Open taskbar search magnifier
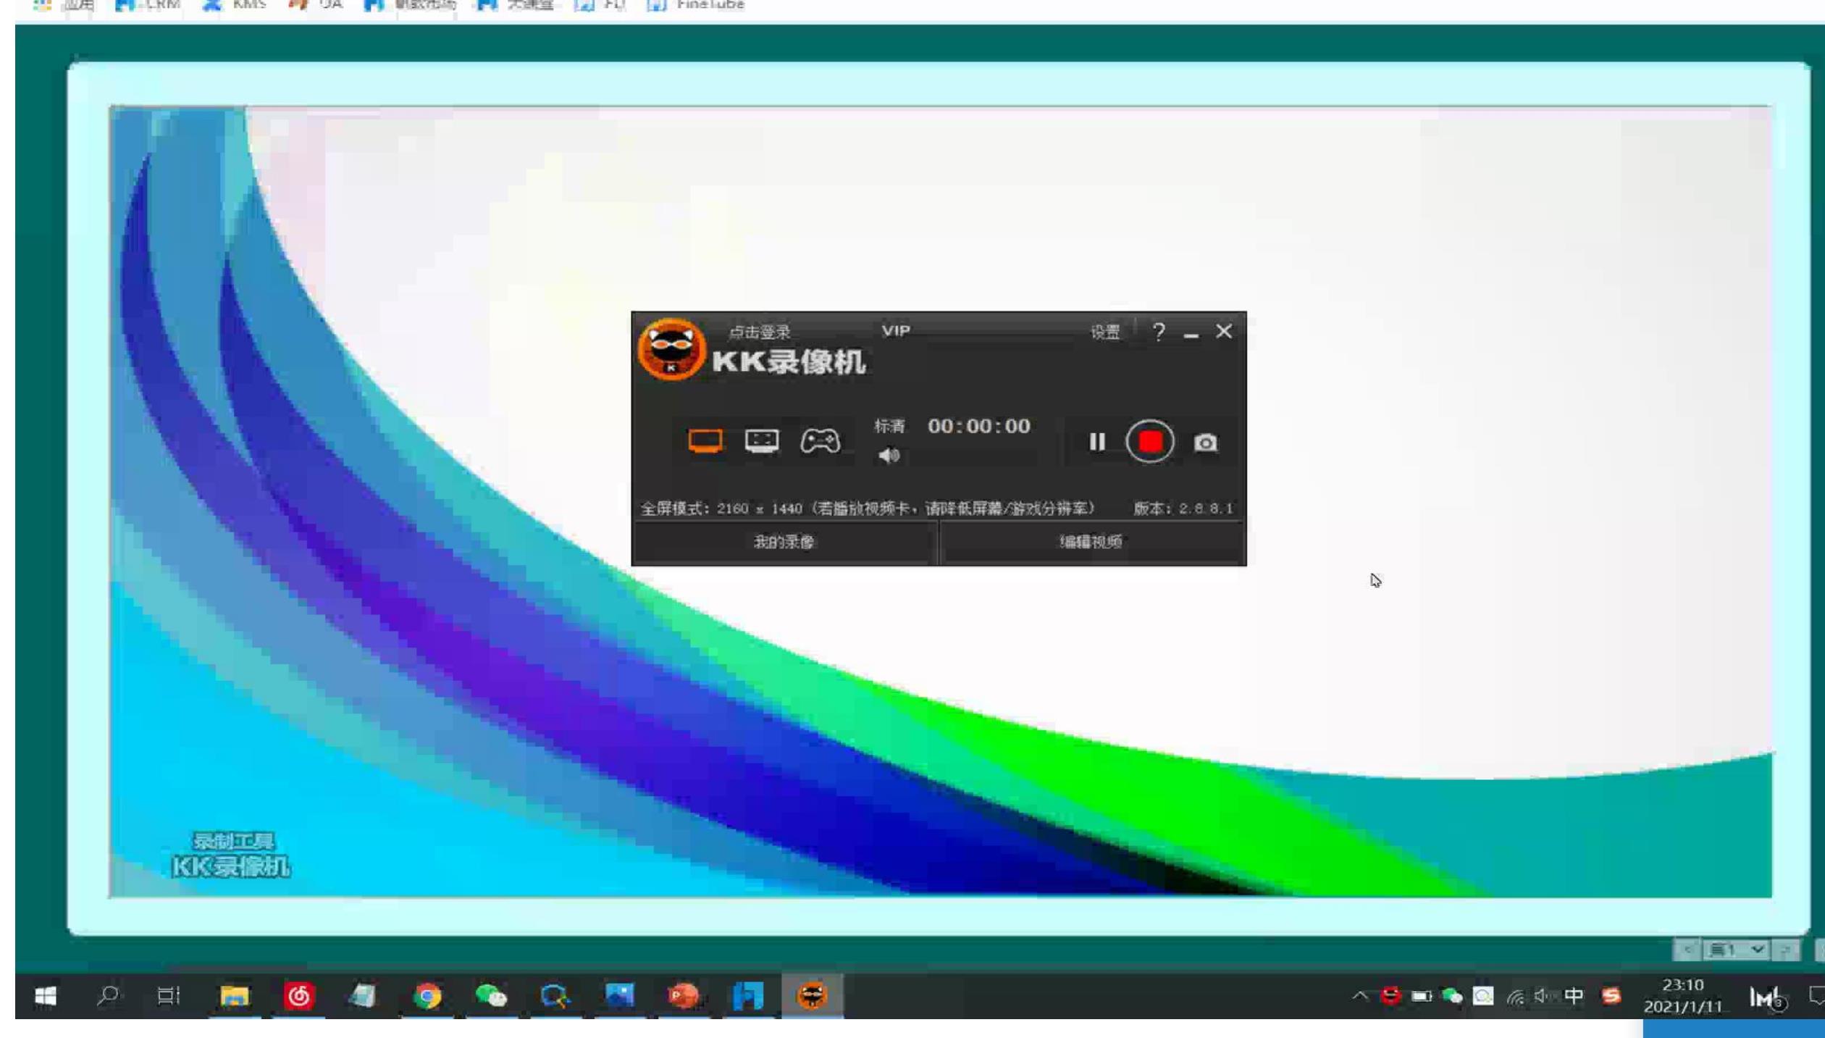The width and height of the screenshot is (1825, 1038). pos(108,996)
